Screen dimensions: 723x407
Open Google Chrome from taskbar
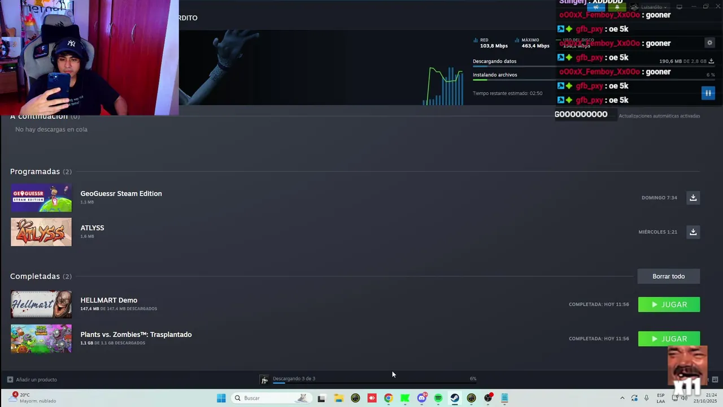[388, 398]
